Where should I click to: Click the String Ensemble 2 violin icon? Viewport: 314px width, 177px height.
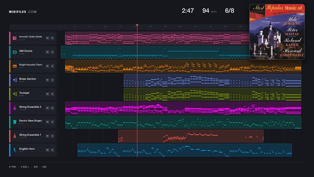point(15,108)
